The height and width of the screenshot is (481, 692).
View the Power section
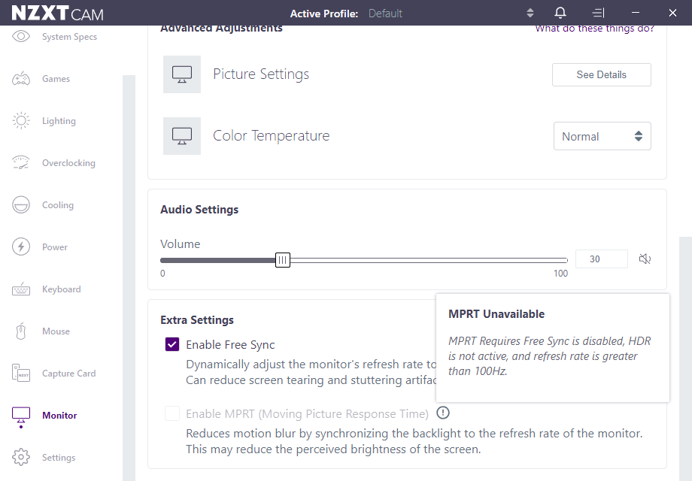pyautogui.click(x=56, y=247)
